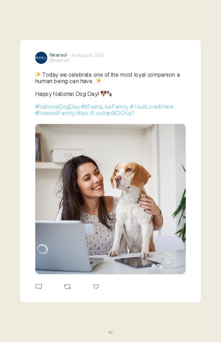Follow the t.co/tqn9IDCXq7 link
This screenshot has width=221, height=342.
[x=105, y=113]
